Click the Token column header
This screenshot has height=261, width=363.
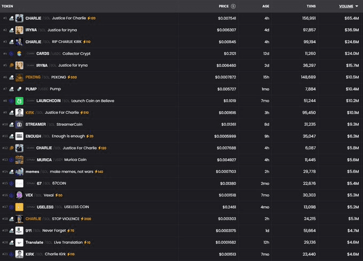(7, 6)
